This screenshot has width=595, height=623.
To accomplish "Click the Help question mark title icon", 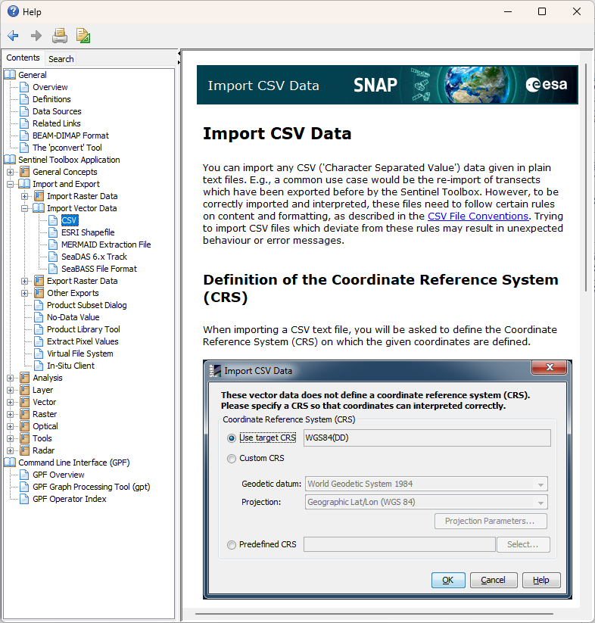I will click(13, 11).
